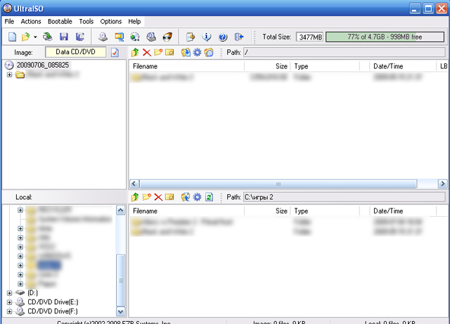Screen dimensions: 450x324
Task: Toggle the red checkmark icon beside Data CD/DVD
Action: click(115, 53)
